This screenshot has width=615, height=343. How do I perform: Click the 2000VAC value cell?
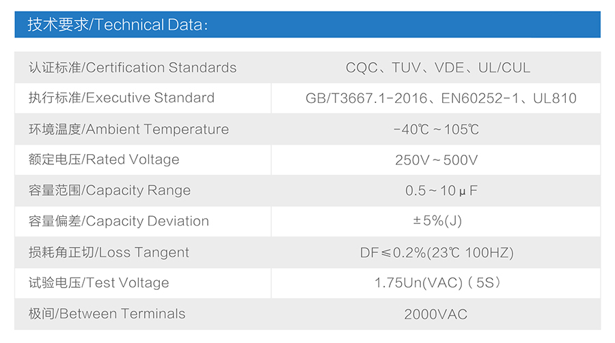pos(436,314)
